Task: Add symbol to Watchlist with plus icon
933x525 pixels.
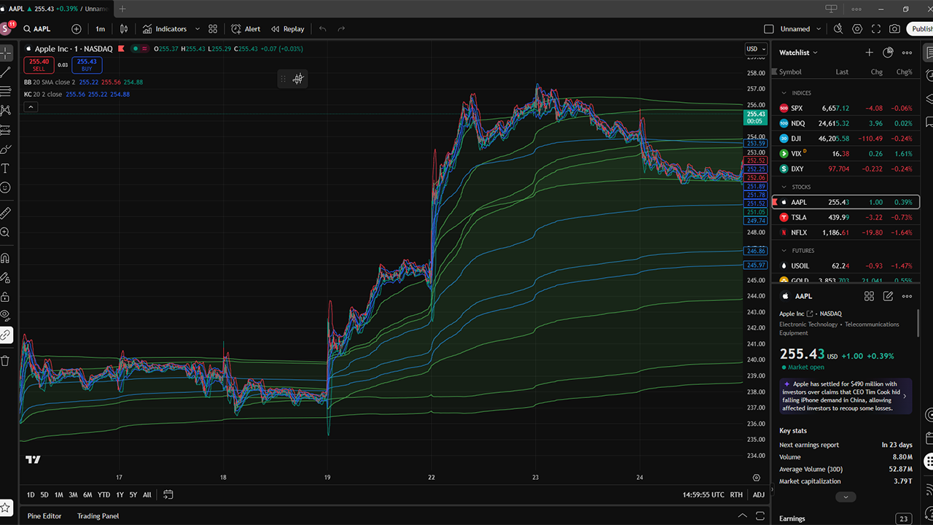Action: coord(869,52)
